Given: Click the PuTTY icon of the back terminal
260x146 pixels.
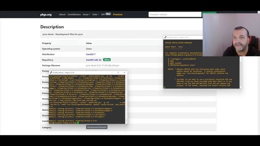Looking at the screenshot, I should [165, 37].
